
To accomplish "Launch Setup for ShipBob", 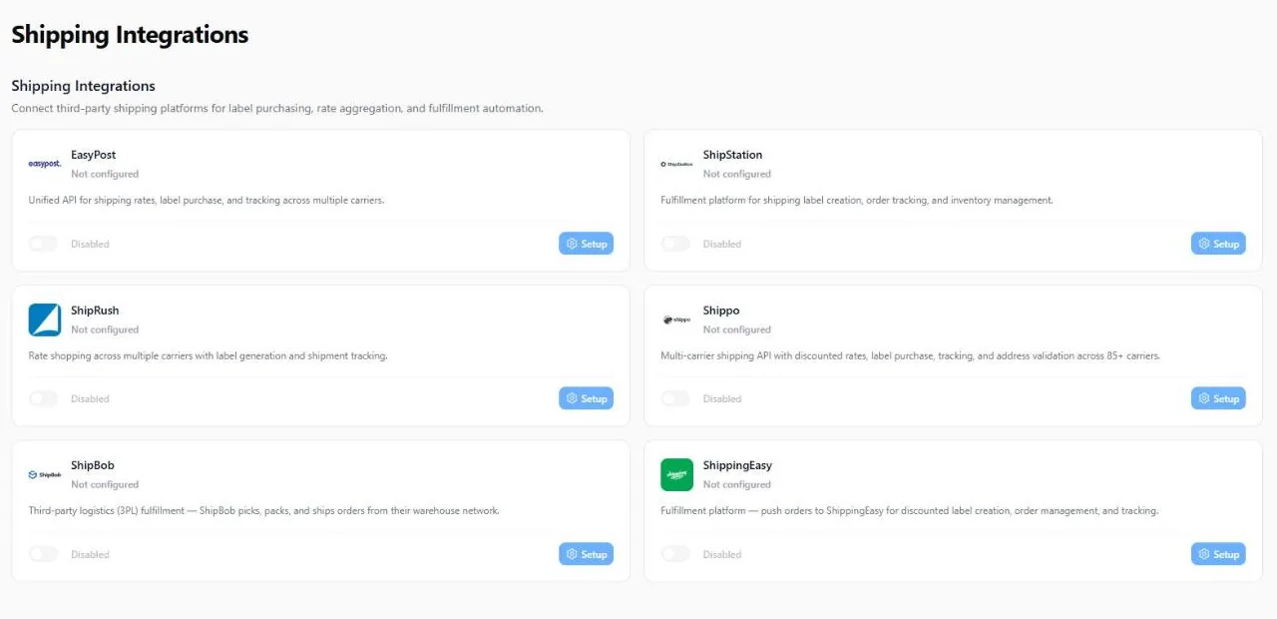I will 586,554.
